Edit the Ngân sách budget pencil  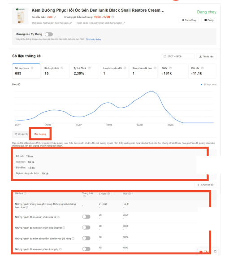pyautogui.click(x=124, y=23)
